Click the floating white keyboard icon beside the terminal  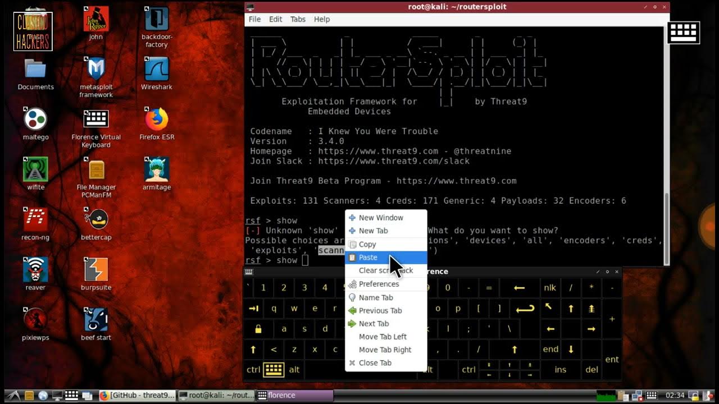pyautogui.click(x=684, y=33)
